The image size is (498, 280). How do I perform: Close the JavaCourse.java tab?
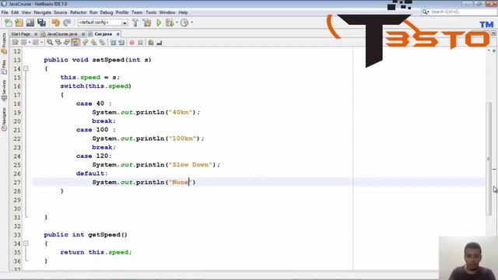83,34
